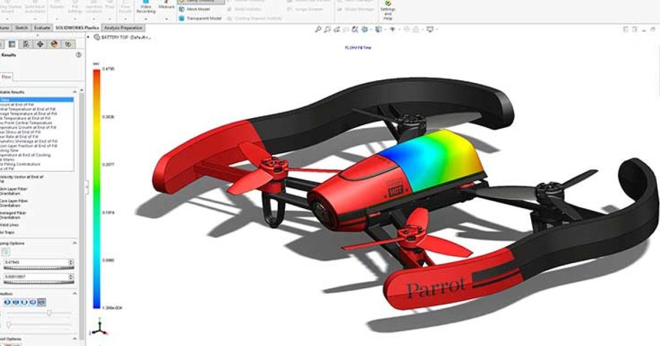Click the upper animation slider handle
Viewport: 660px width, 346px height.
click(x=49, y=313)
